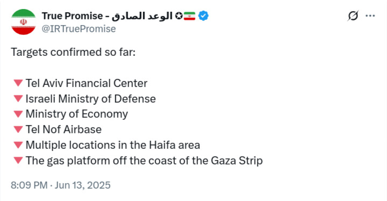Click the Grok explain-post icon
This screenshot has height=201, width=387.
(353, 16)
